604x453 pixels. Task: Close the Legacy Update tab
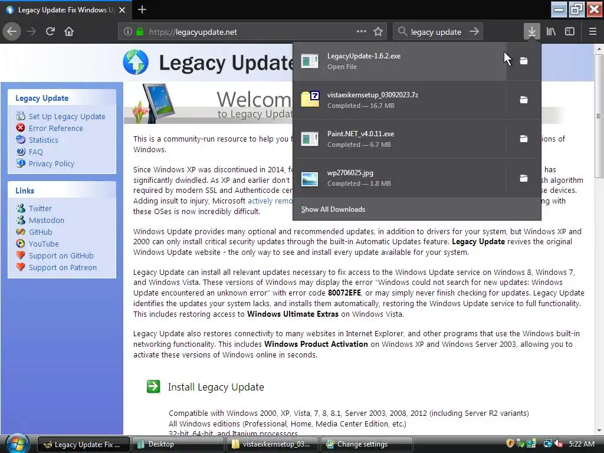[x=122, y=10]
